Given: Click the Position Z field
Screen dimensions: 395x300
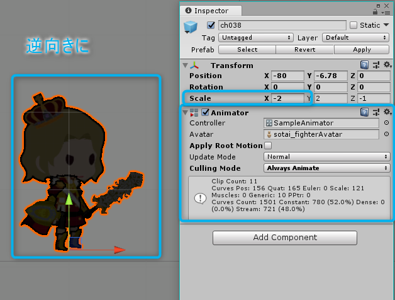Looking at the screenshot, I should tap(374, 76).
